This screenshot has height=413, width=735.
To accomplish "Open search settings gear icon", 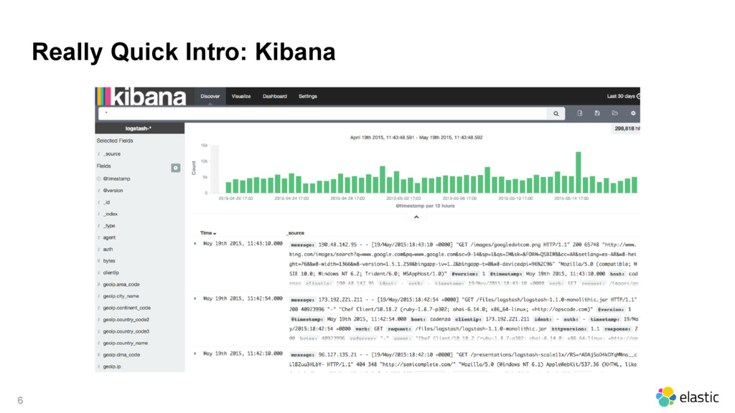I will click(x=633, y=113).
